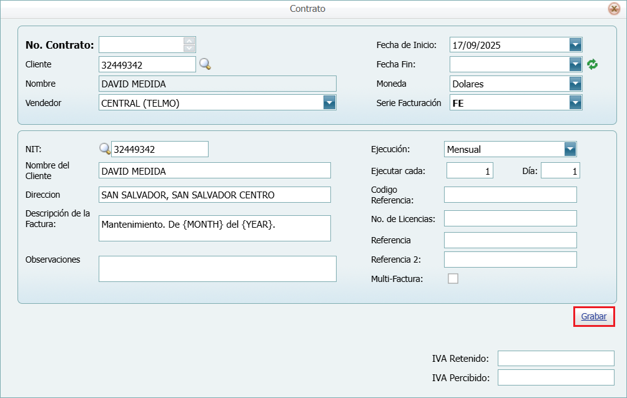The width and height of the screenshot is (627, 398).
Task: Expand the Moneda dropdown
Action: (x=575, y=84)
